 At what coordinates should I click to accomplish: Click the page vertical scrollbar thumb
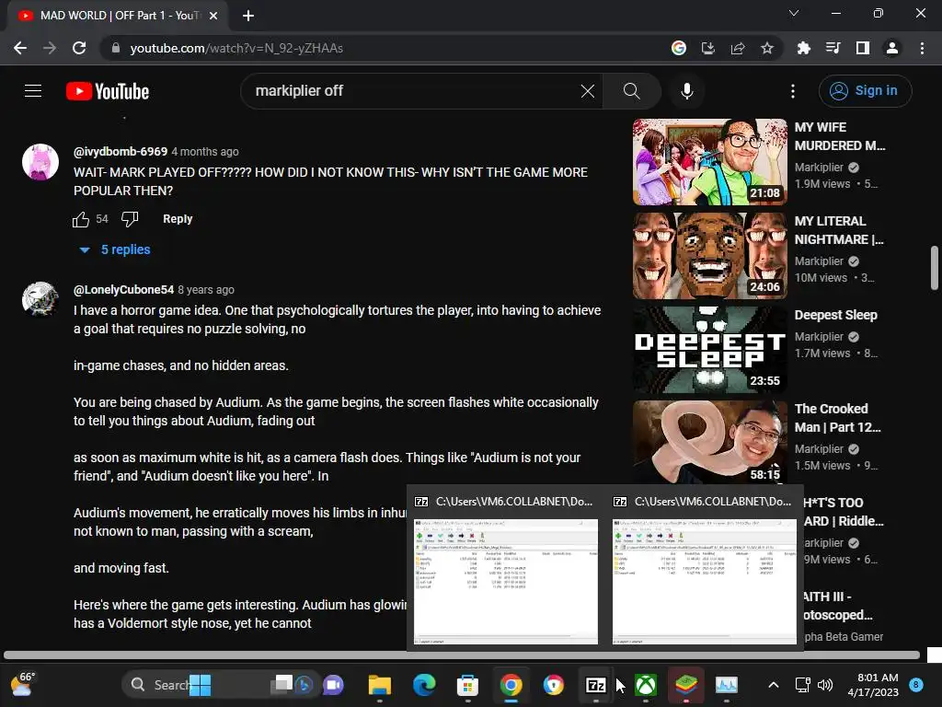pyautogui.click(x=935, y=268)
